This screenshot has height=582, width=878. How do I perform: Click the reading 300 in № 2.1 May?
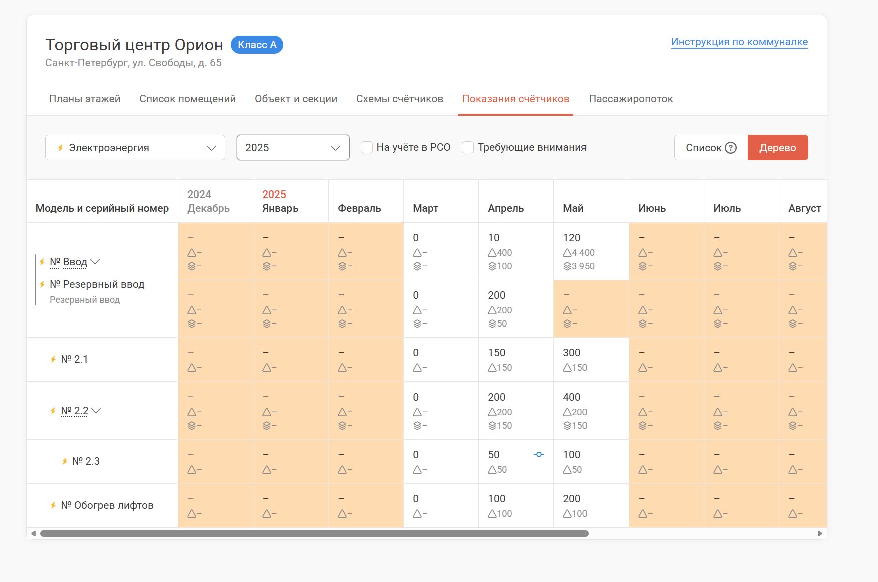(571, 353)
